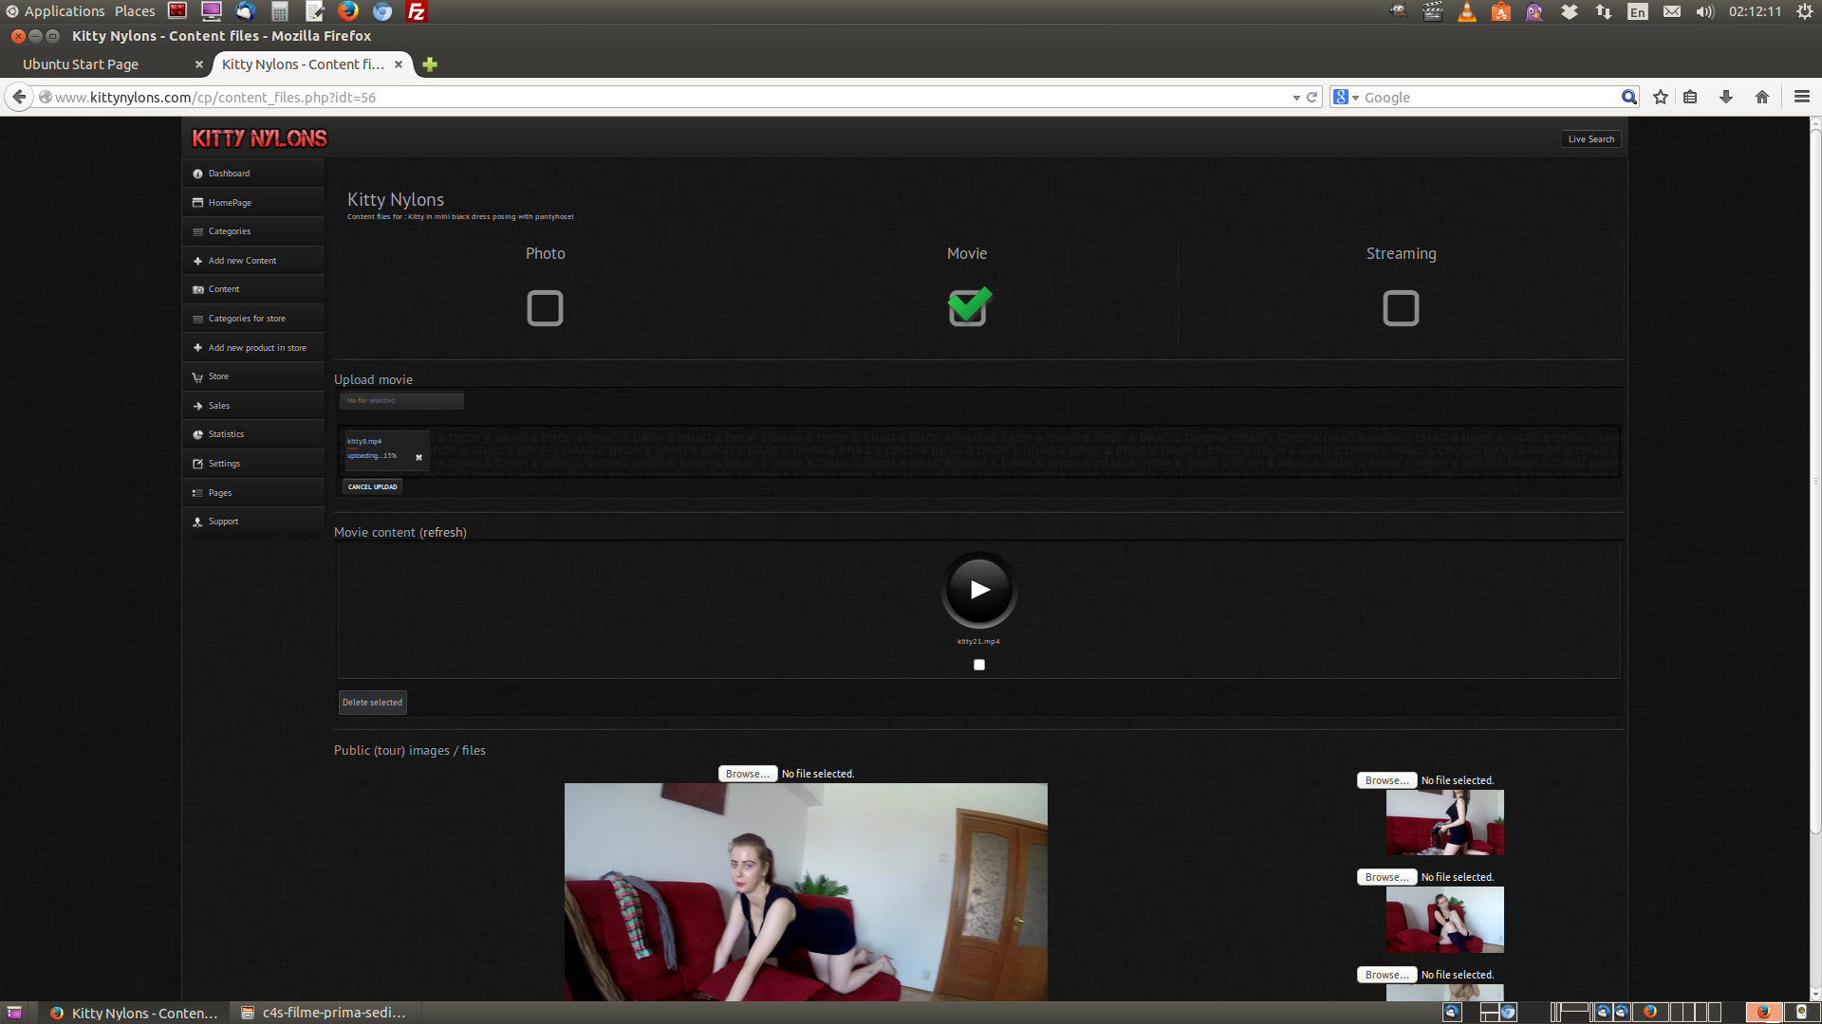1822x1024 pixels.
Task: Open the clock in the top panel
Action: point(1755,11)
